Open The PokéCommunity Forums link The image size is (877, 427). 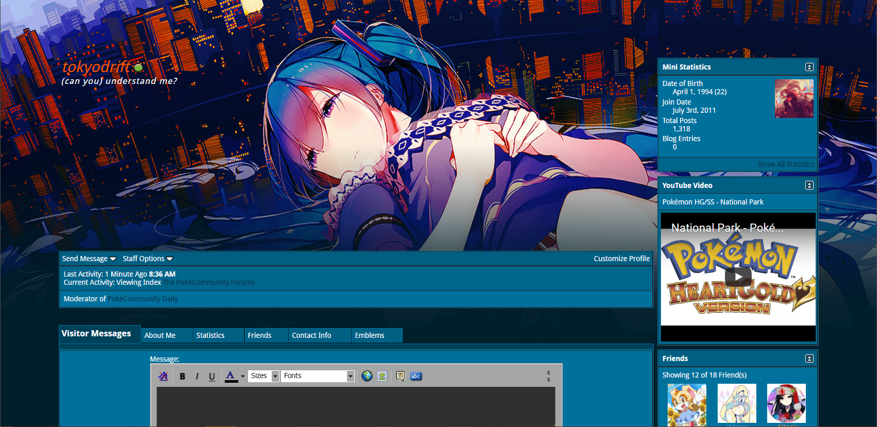[209, 282]
